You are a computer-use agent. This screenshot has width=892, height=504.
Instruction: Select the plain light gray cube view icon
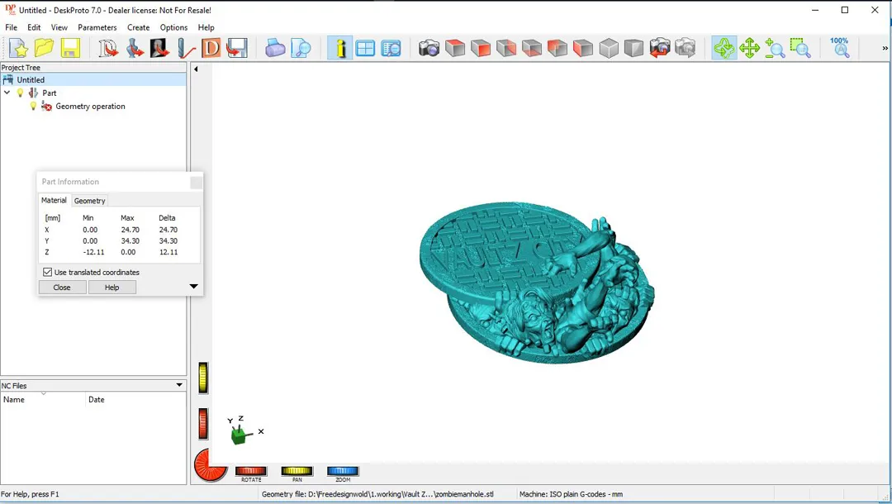tap(609, 49)
